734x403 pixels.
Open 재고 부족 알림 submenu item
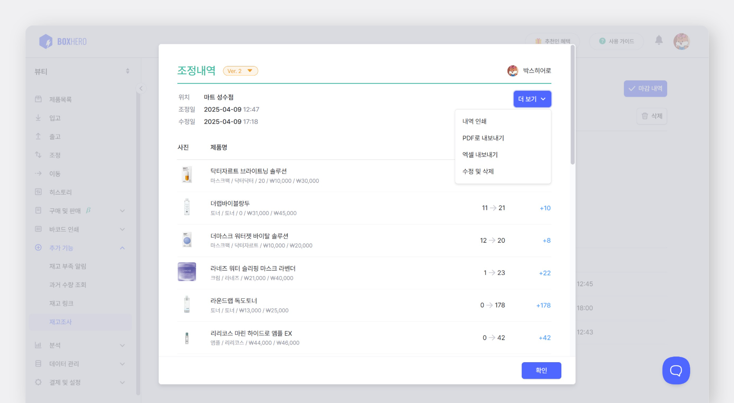tap(68, 266)
